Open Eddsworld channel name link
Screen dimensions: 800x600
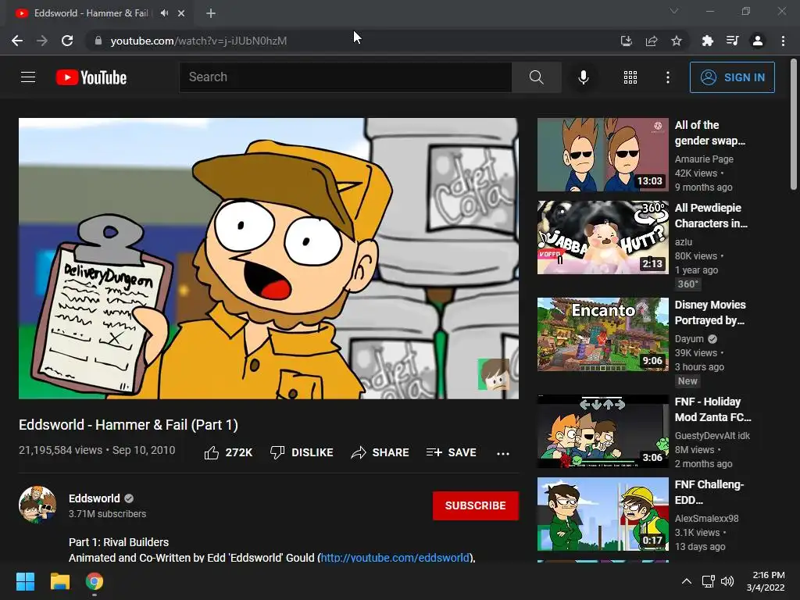coord(95,498)
